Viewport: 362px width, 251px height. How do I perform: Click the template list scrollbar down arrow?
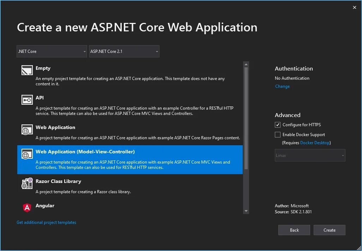pyautogui.click(x=246, y=211)
